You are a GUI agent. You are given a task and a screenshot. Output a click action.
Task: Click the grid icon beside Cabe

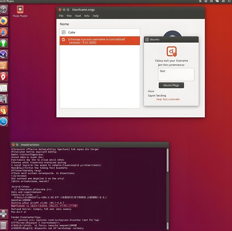click(64, 32)
